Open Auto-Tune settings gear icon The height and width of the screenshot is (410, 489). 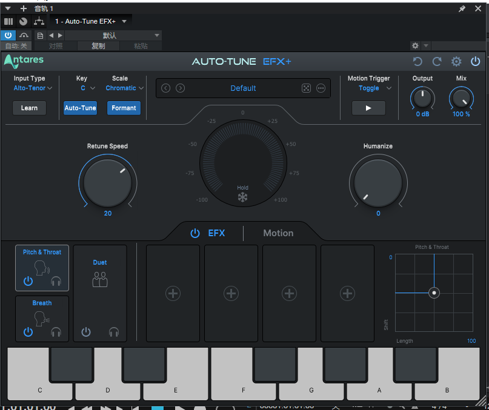pyautogui.click(x=456, y=61)
